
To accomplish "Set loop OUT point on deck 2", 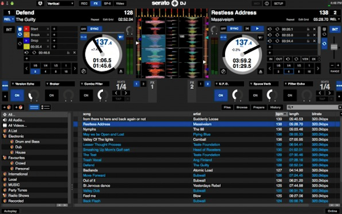I will point(279,59).
